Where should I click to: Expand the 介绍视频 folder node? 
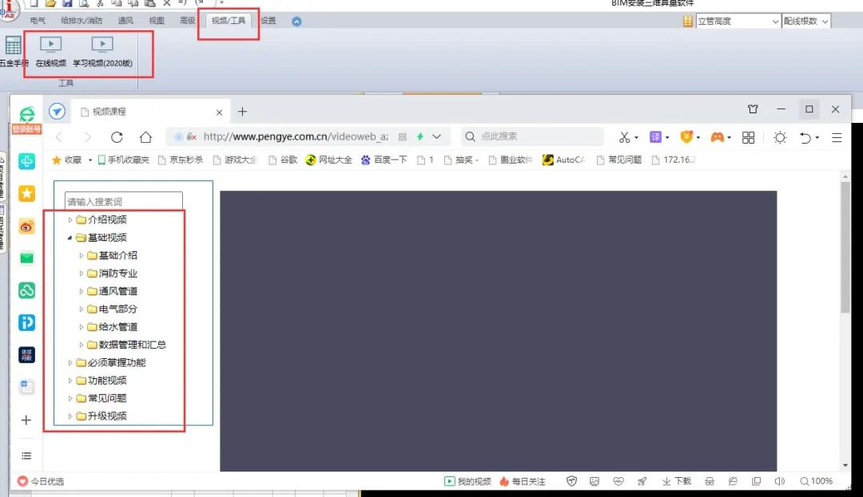[x=70, y=220]
